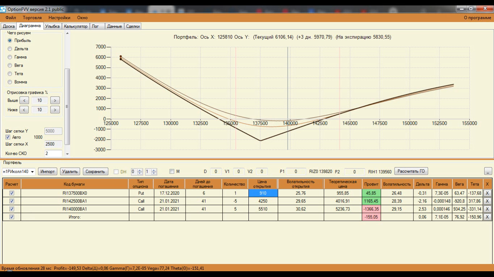Open the О программе menu item
The image size is (494, 277).
477,18
